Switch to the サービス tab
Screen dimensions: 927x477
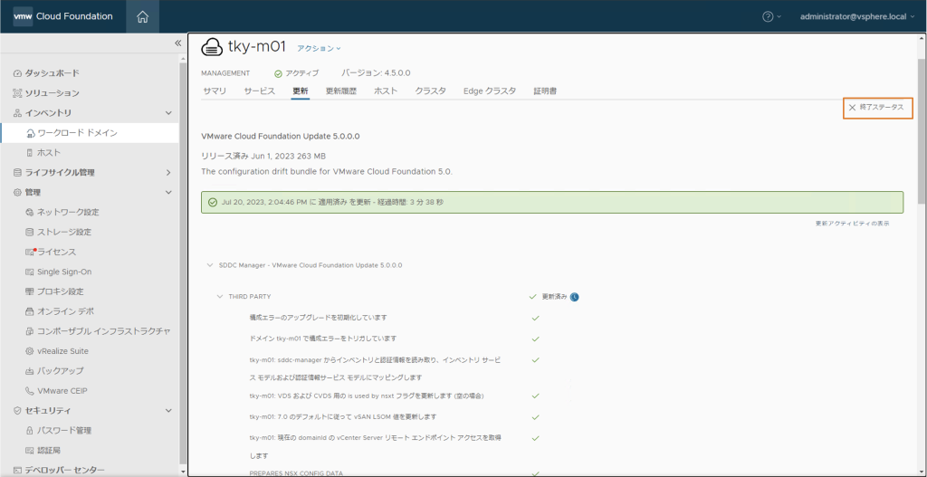260,91
